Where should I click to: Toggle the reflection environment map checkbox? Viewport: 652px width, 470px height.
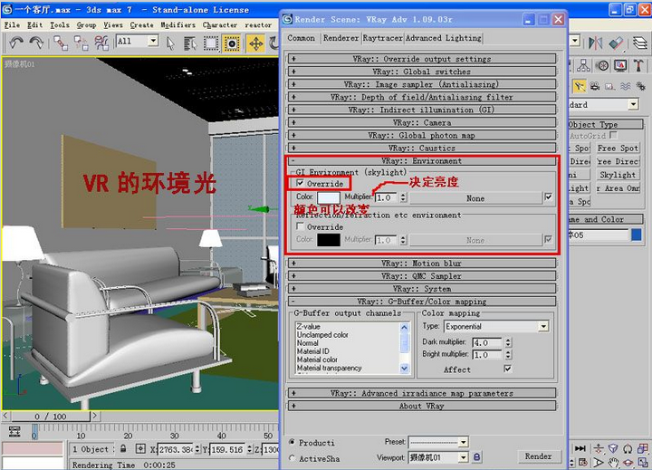(548, 239)
